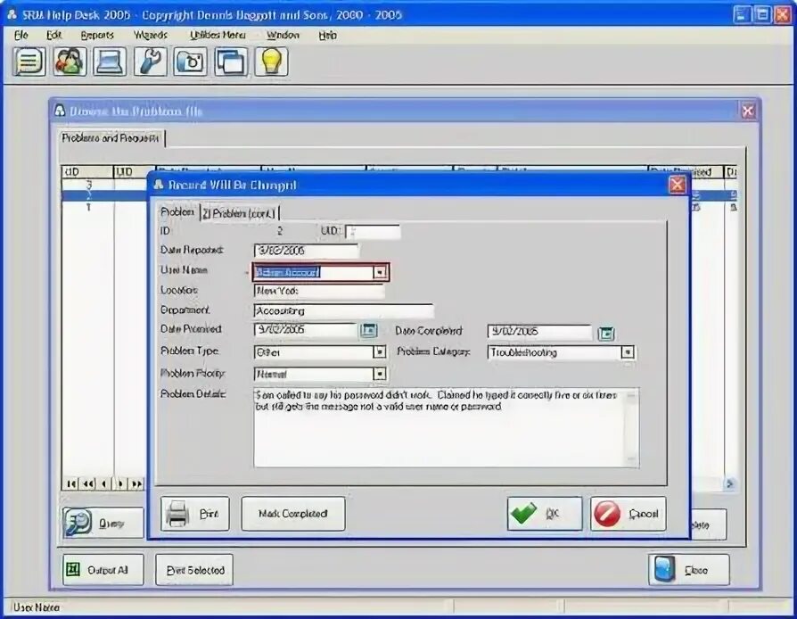Expand the Problem Type dropdown
Screen dimensions: 797x619
pos(380,352)
